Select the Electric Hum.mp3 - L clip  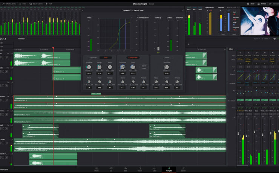[120, 99]
